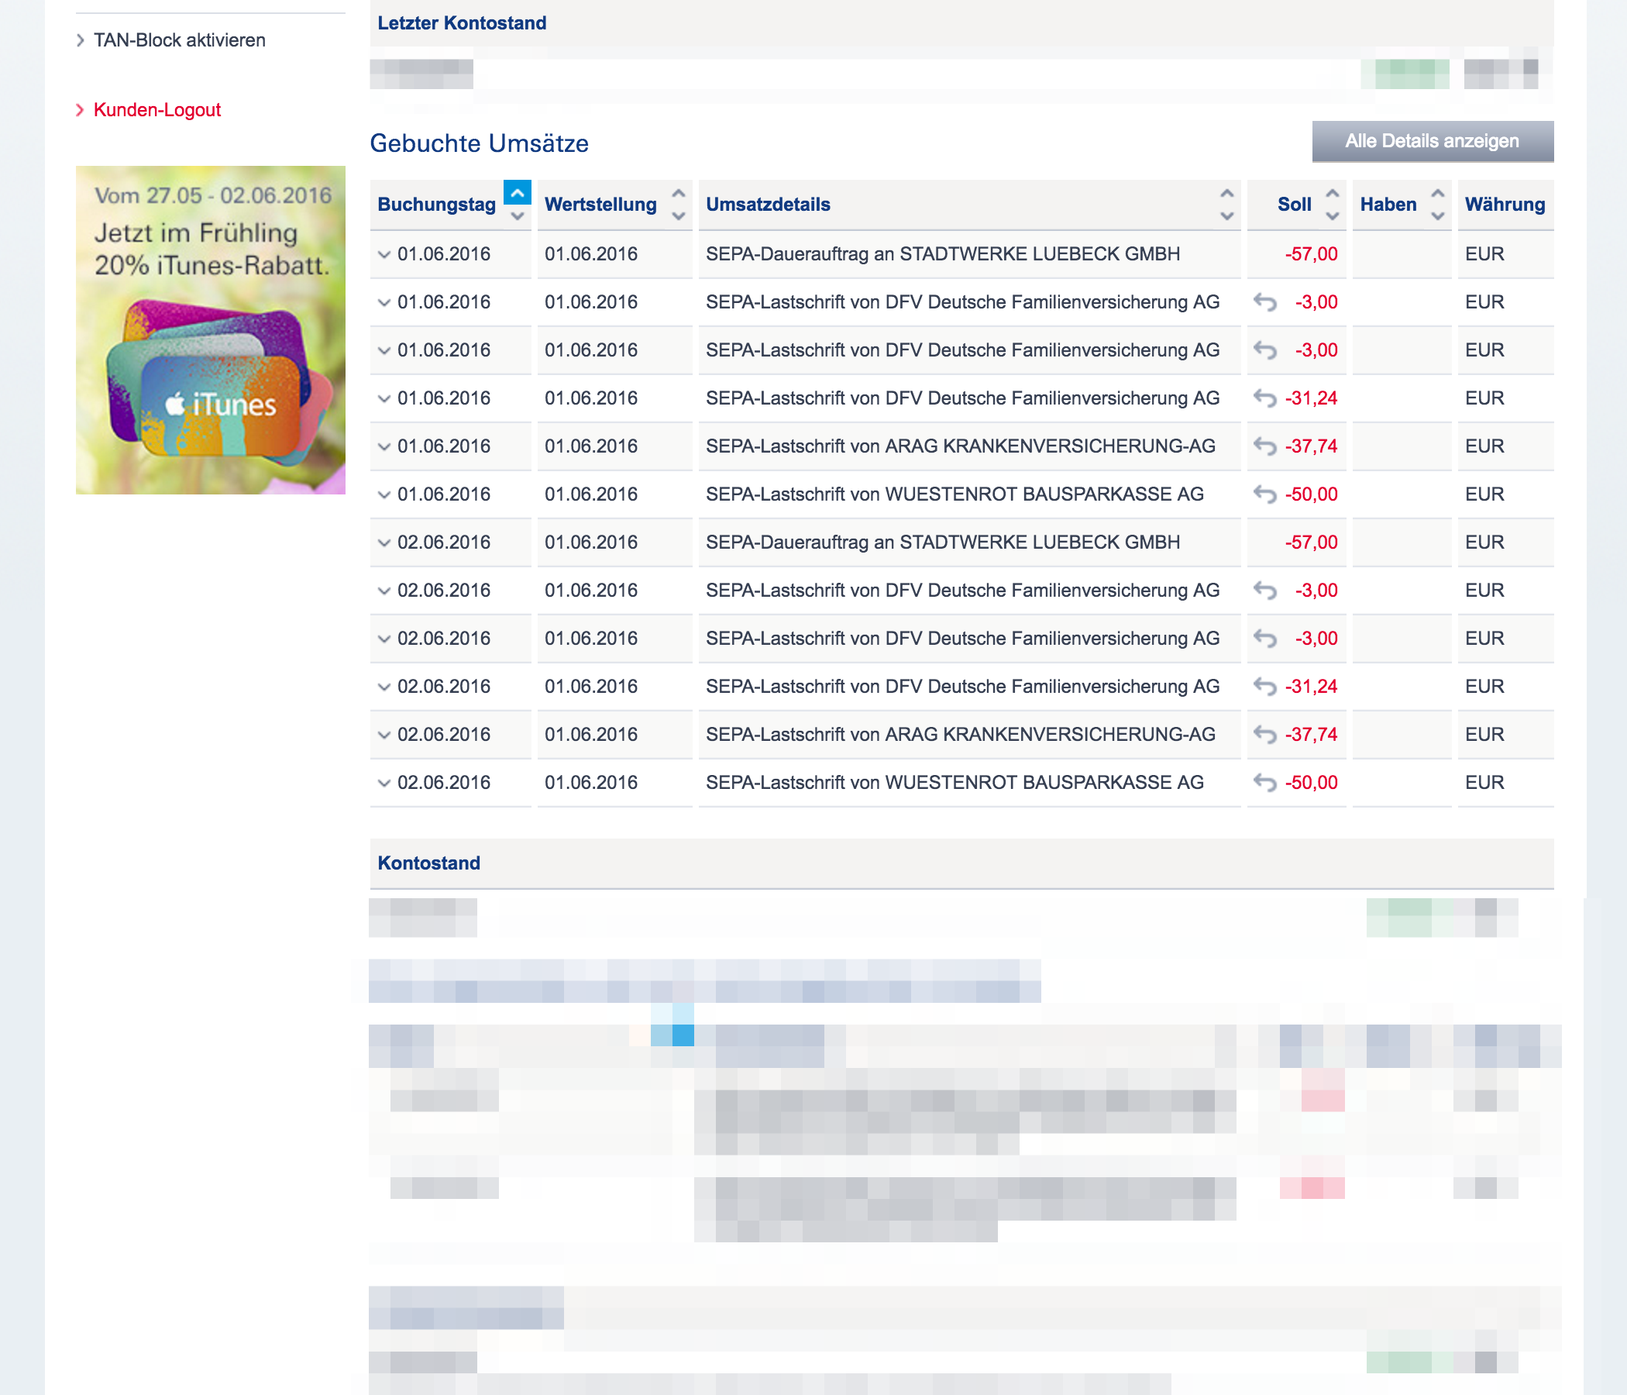
Task: Log out via Kunden-Logout link
Action: pyautogui.click(x=157, y=110)
